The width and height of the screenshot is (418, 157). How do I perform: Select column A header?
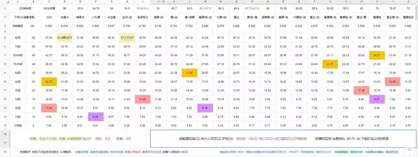click(x=18, y=2)
